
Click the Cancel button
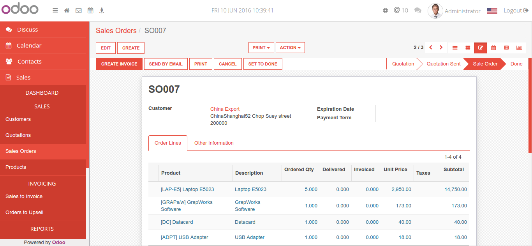(228, 64)
